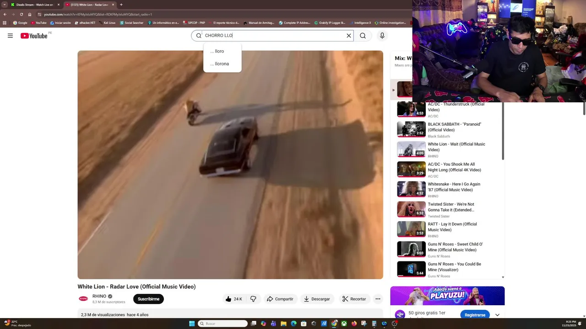Pause the video by clicking the player

(x=230, y=164)
